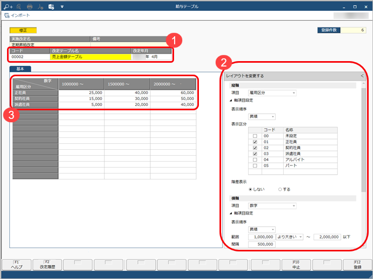Click the PDF output icon in title bar
Viewport: 373px width, 279px height.
(x=40, y=6)
